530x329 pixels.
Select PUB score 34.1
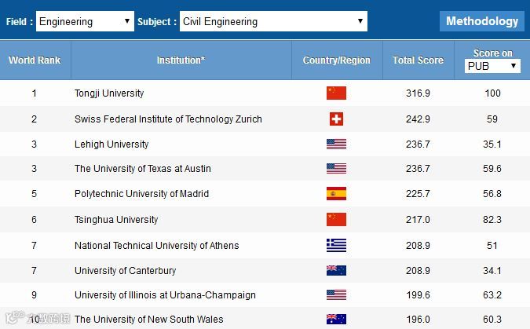[x=492, y=271]
